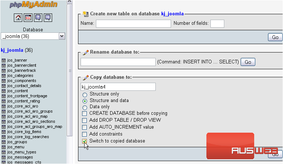Enable CREATE DATABASE before copying checkbox
This screenshot has width=283, height=164.
(x=85, y=114)
